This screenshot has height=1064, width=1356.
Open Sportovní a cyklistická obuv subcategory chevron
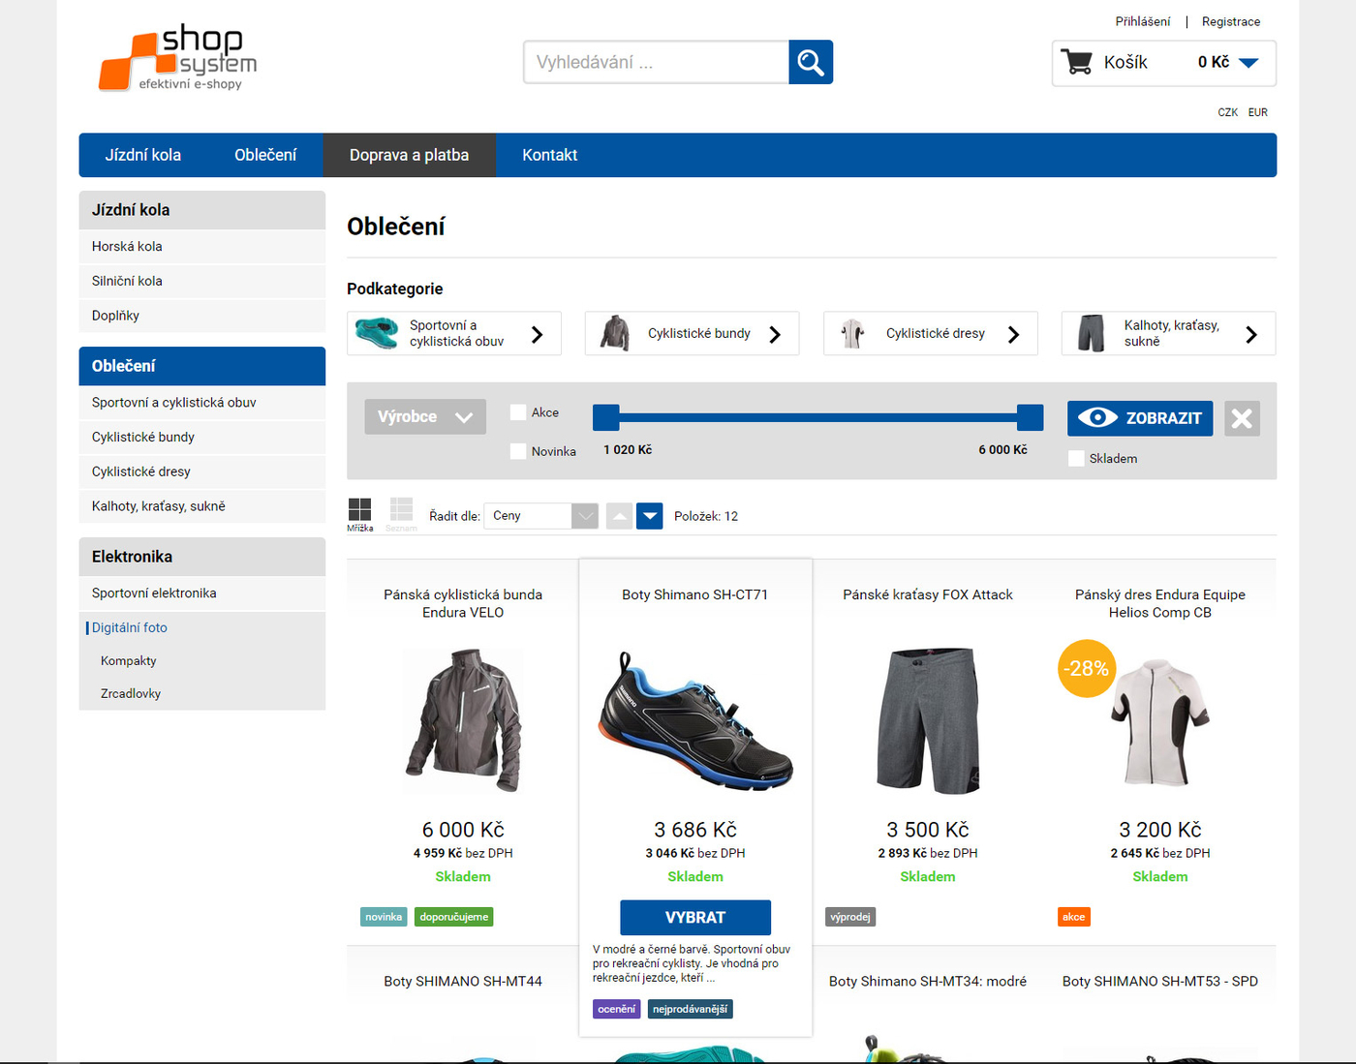(538, 334)
